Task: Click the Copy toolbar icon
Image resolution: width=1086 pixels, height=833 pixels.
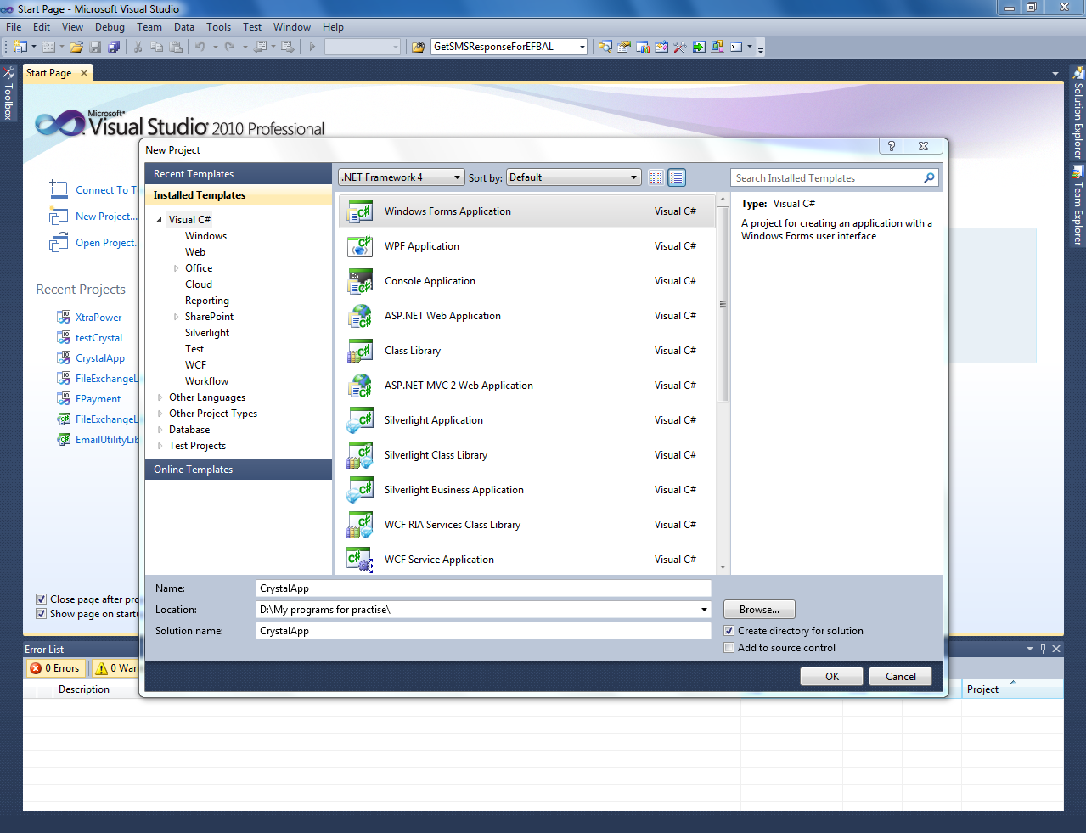Action: tap(157, 47)
